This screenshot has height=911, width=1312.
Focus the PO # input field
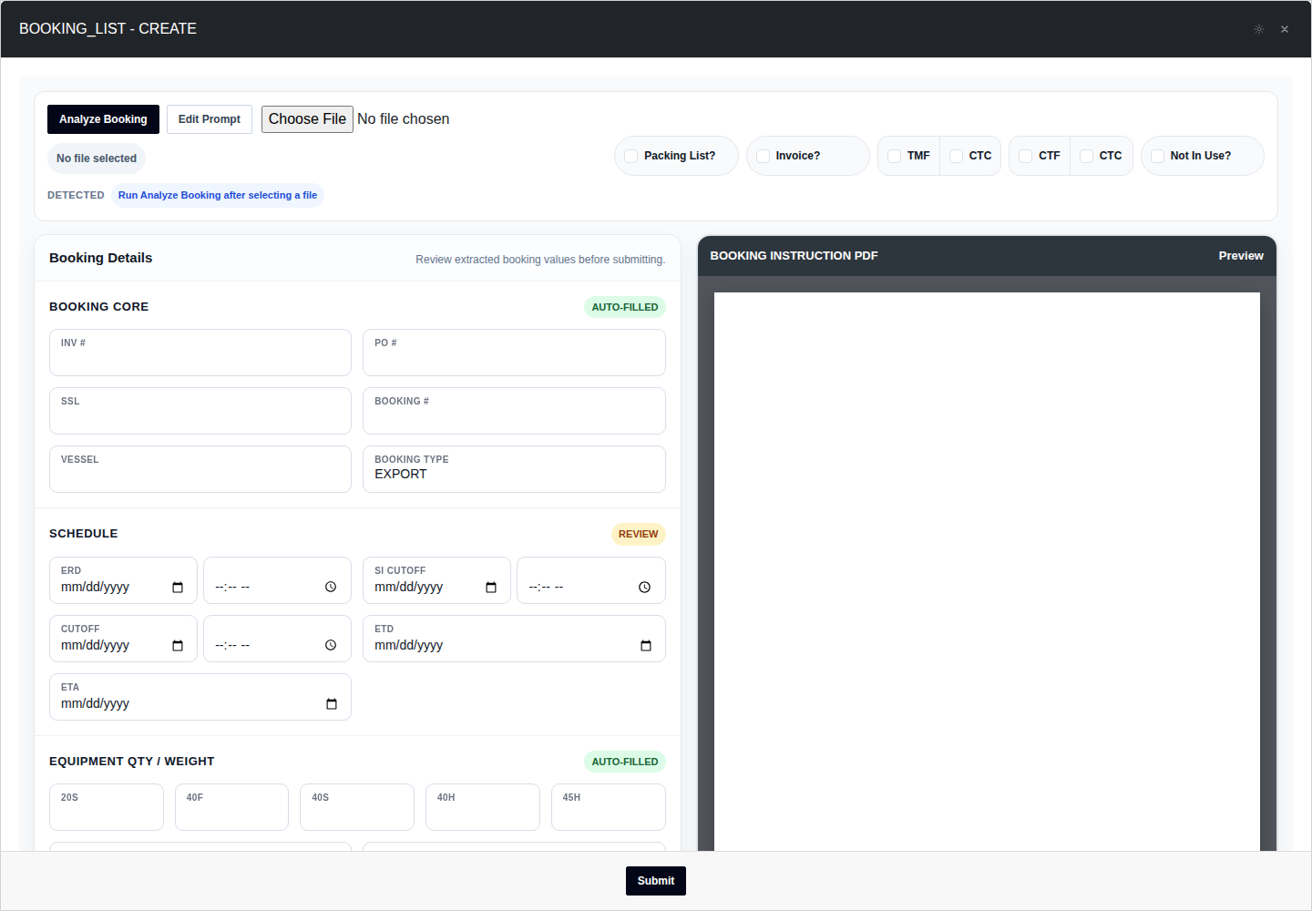pyautogui.click(x=514, y=353)
